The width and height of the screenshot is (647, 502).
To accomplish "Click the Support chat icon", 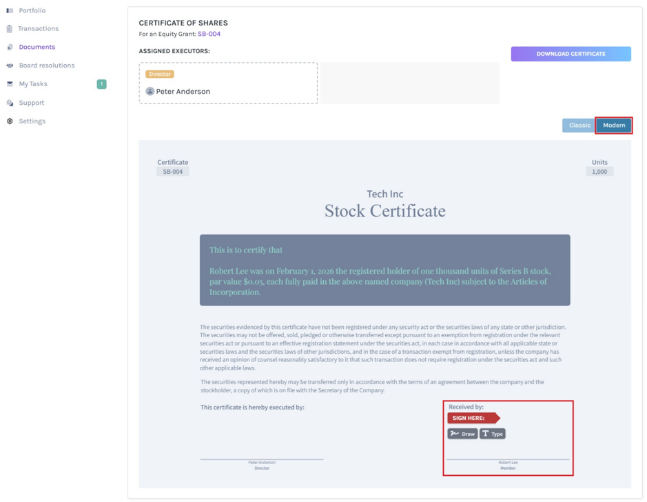I will 10,103.
